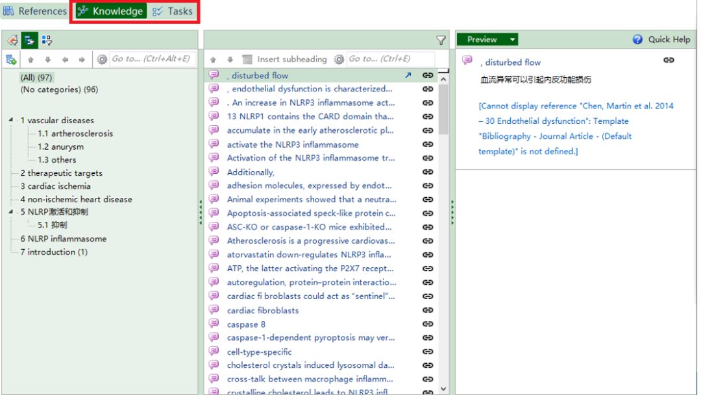Select category 3 cardiac ischemia
The height and width of the screenshot is (395, 701).
pyautogui.click(x=55, y=186)
